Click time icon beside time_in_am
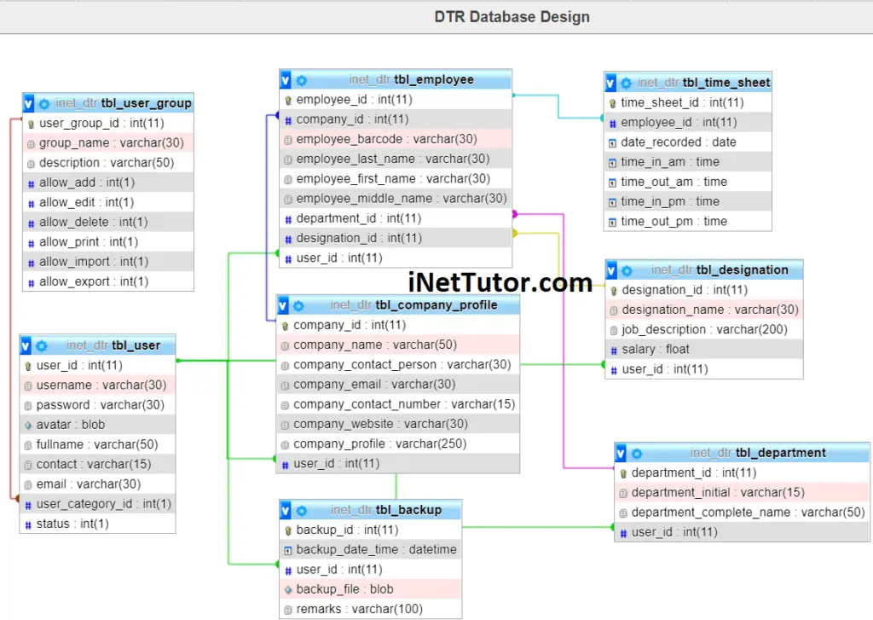Image resolution: width=873 pixels, height=620 pixels. pyautogui.click(x=612, y=163)
